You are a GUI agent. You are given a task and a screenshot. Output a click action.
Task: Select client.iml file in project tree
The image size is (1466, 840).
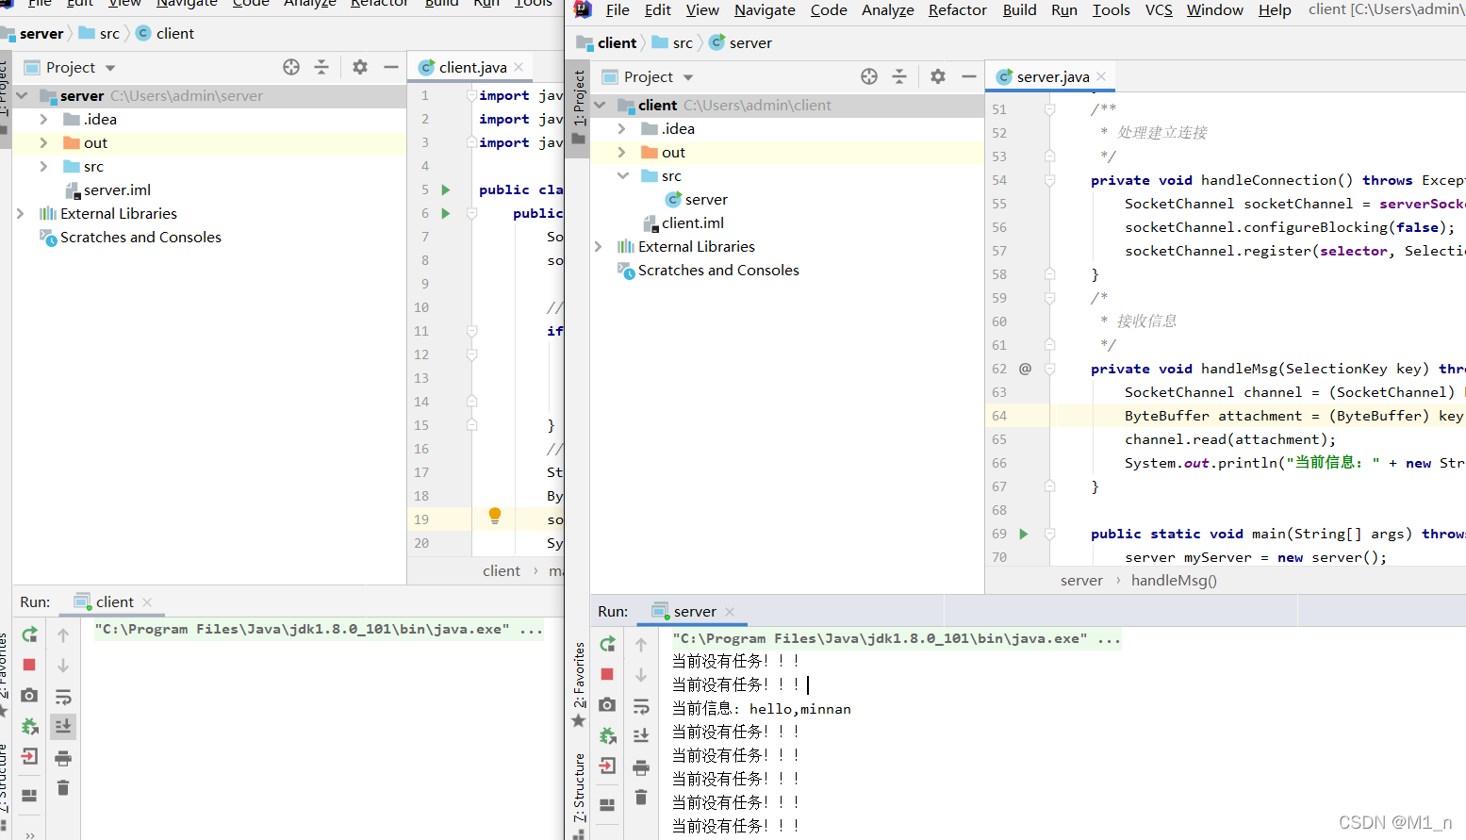coord(683,222)
